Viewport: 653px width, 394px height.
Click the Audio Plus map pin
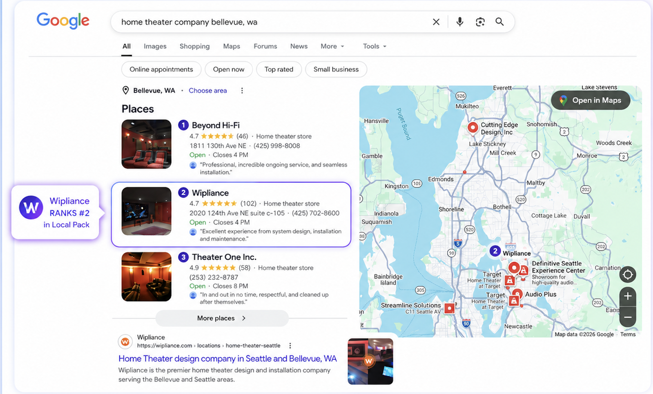pos(517,294)
